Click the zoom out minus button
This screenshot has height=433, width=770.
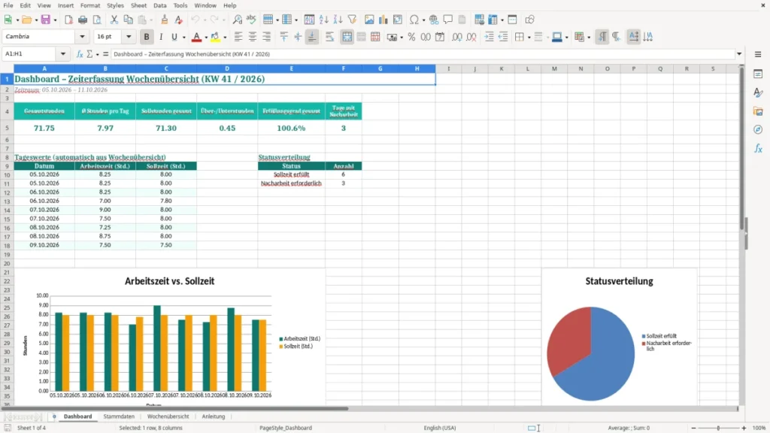[x=693, y=428]
